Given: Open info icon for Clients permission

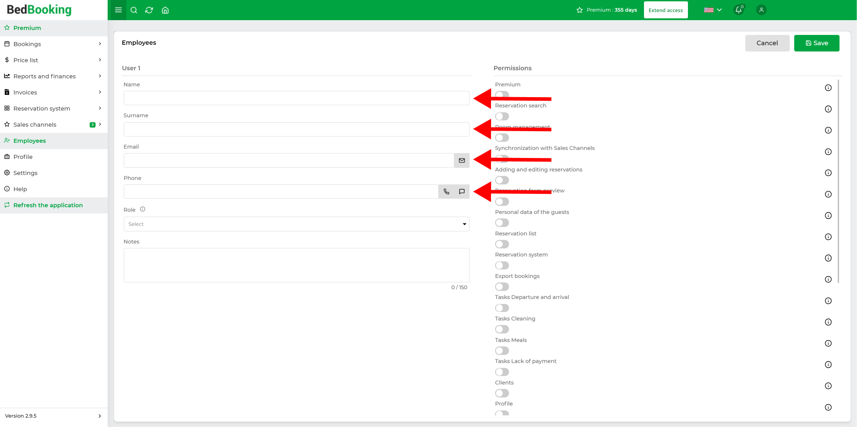Looking at the screenshot, I should click(828, 386).
